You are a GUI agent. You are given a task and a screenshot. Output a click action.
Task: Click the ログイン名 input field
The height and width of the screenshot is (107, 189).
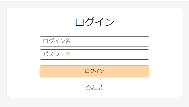(94, 41)
